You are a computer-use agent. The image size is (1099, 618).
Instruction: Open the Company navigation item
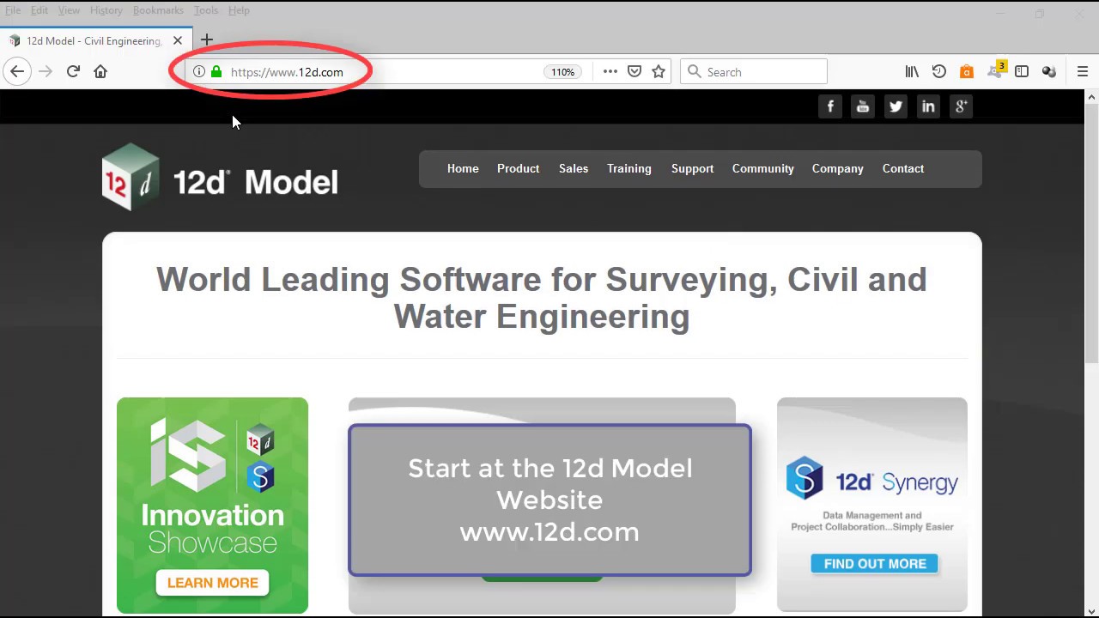tap(838, 169)
